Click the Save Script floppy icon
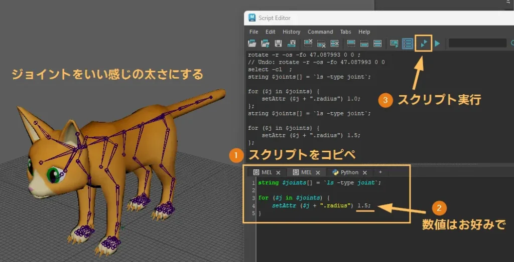The image size is (514, 262). click(x=278, y=43)
